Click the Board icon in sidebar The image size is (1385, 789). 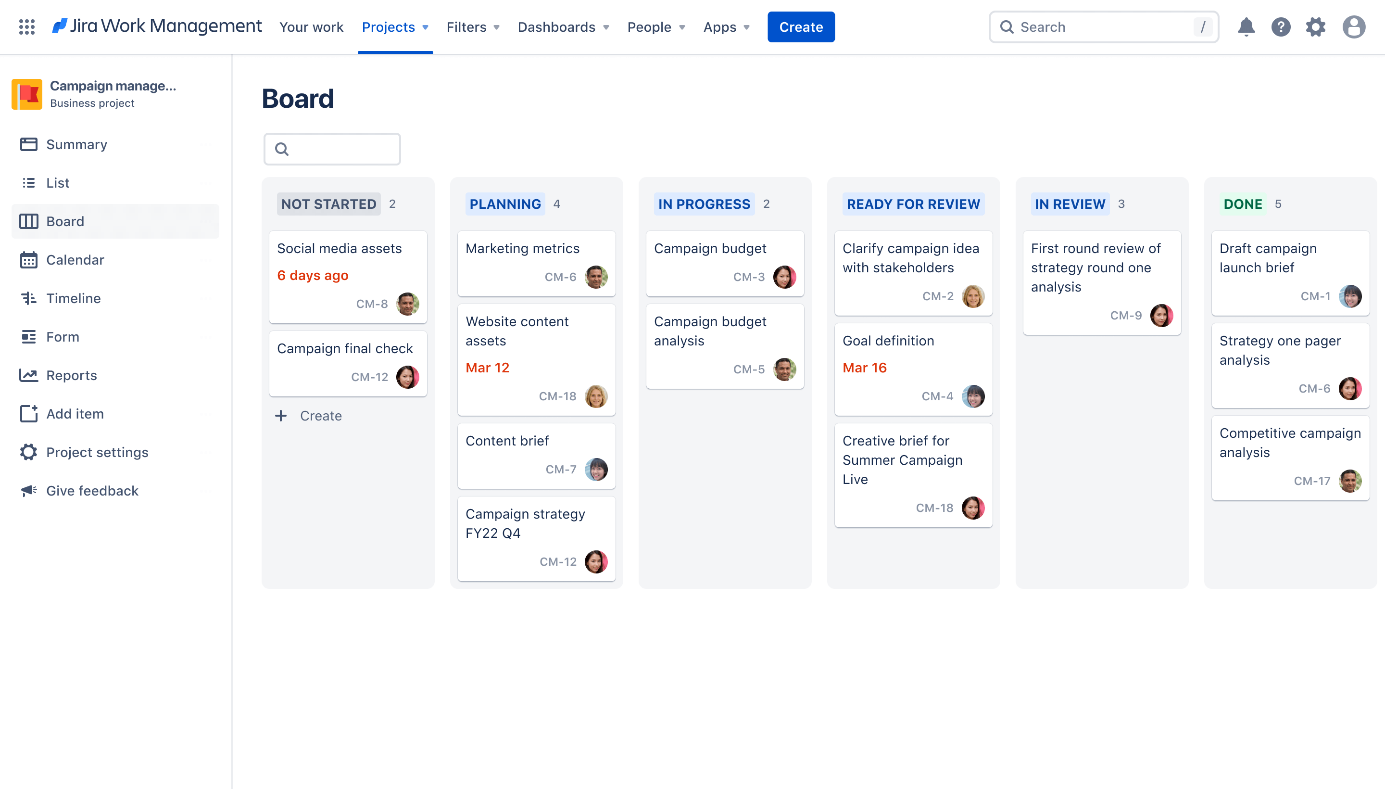click(27, 221)
